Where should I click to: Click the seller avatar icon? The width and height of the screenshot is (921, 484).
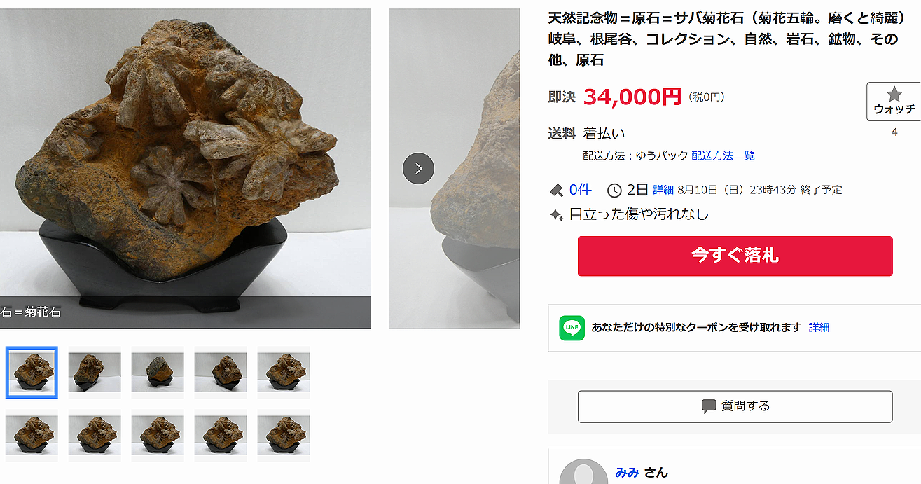(583, 472)
